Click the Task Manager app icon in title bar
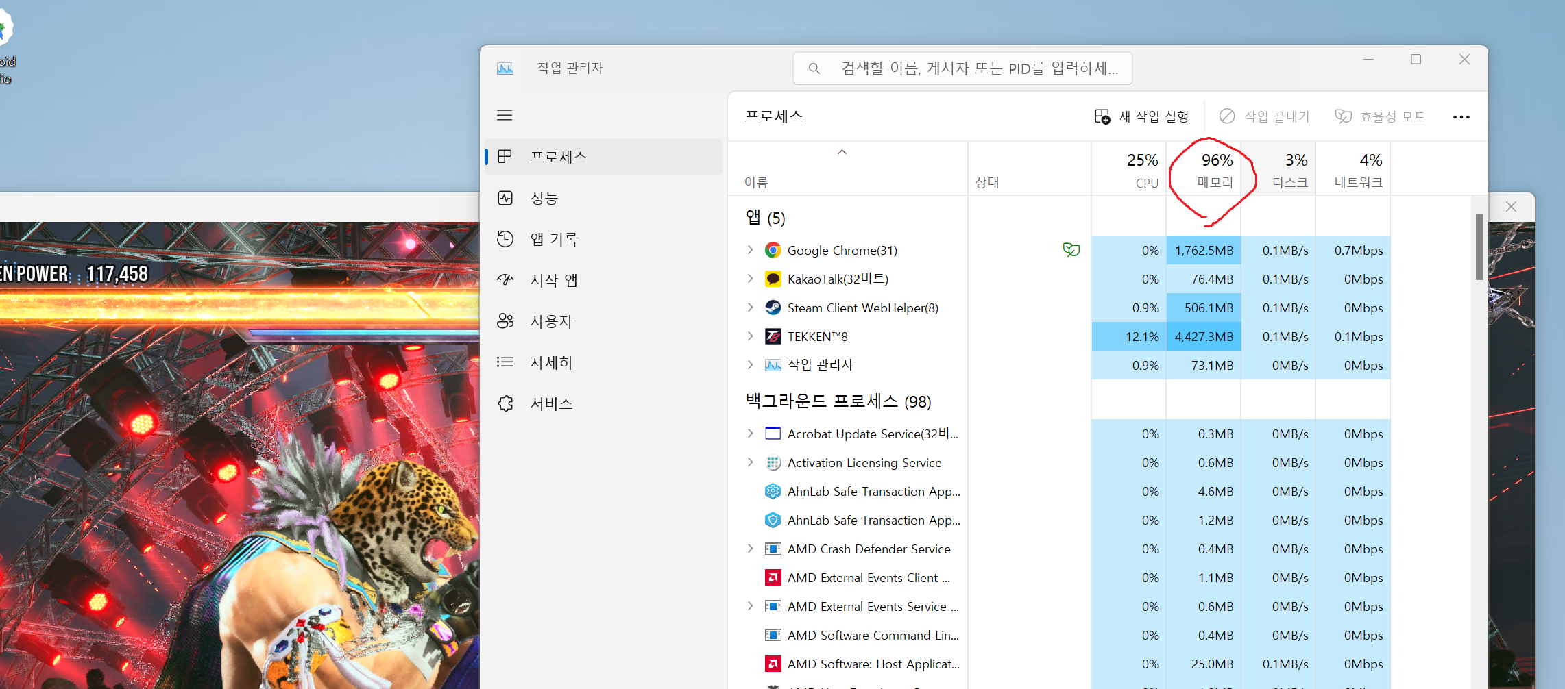 tap(505, 68)
